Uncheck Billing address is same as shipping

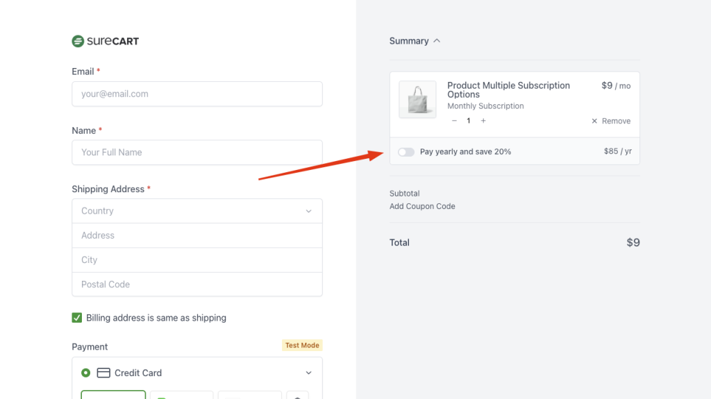77,318
